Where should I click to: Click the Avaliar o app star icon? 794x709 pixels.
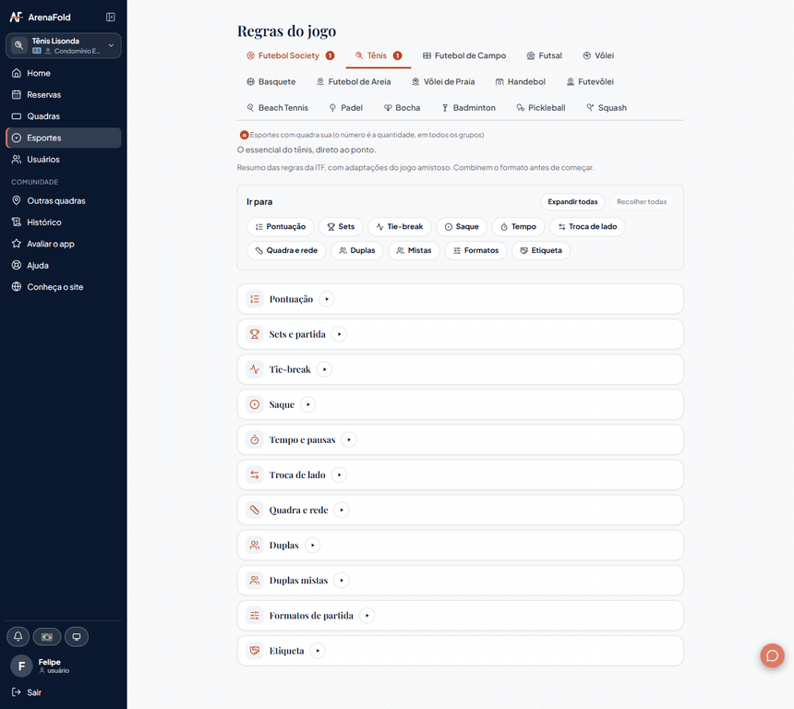coord(17,244)
